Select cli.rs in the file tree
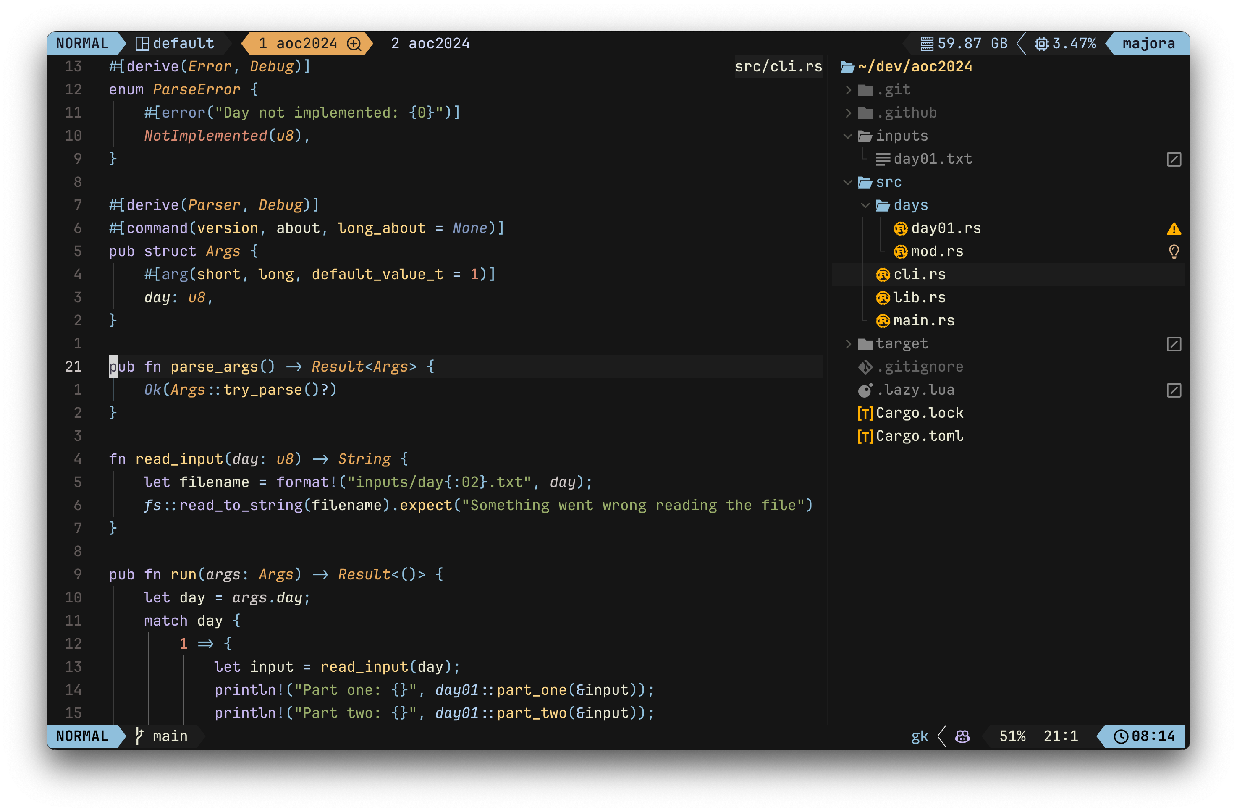 (920, 275)
